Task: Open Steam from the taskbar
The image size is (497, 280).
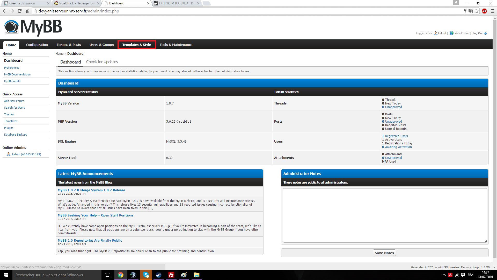Action: coord(159,275)
